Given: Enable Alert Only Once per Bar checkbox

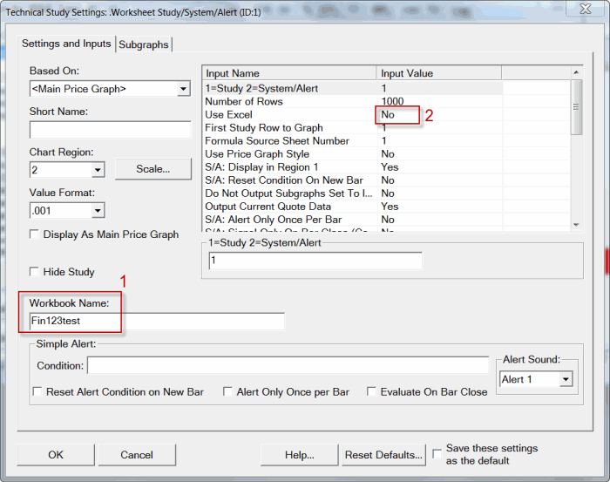Looking at the screenshot, I should pyautogui.click(x=227, y=391).
